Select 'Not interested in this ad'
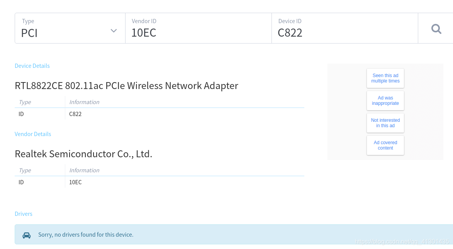Image resolution: width=453 pixels, height=249 pixels. tap(385, 123)
